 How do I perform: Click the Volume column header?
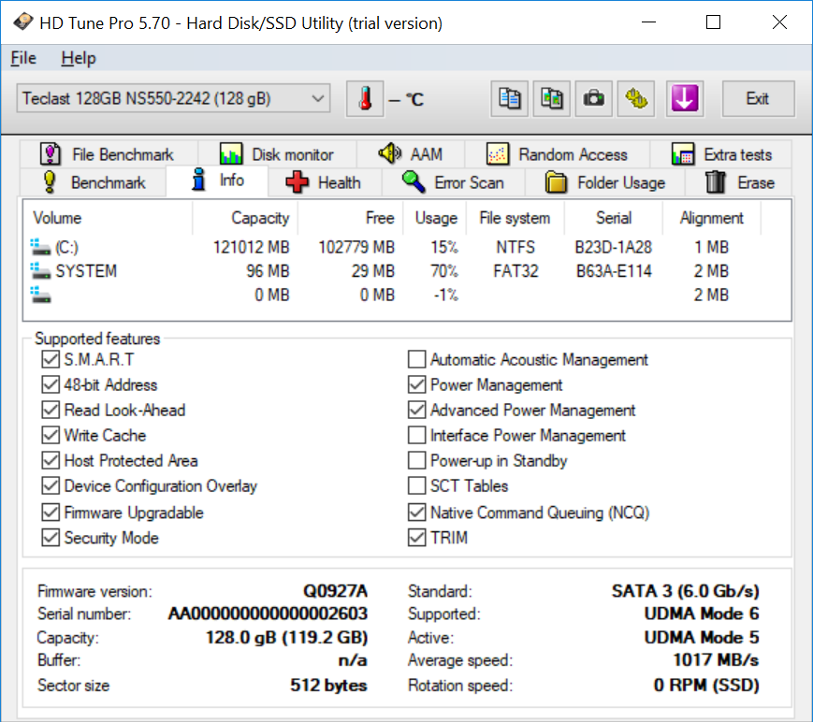109,218
